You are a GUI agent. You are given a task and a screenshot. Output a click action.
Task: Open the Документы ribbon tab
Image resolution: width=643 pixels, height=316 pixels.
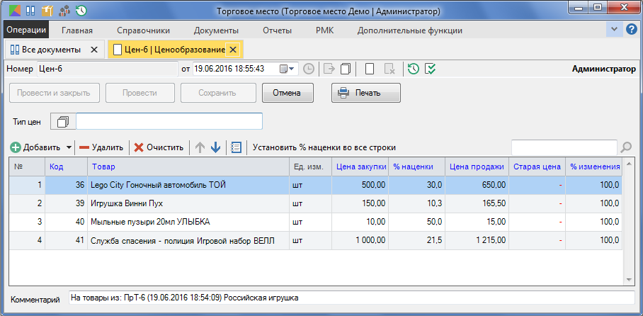point(216,30)
